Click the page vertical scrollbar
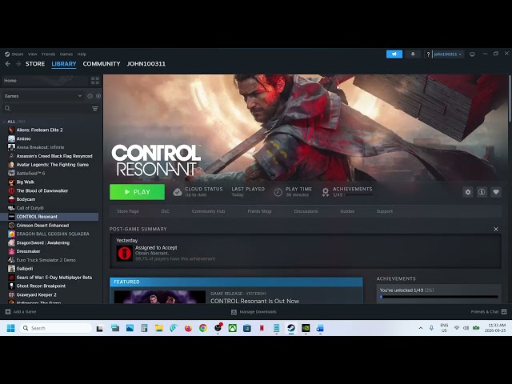The width and height of the screenshot is (512, 384). tap(510, 98)
